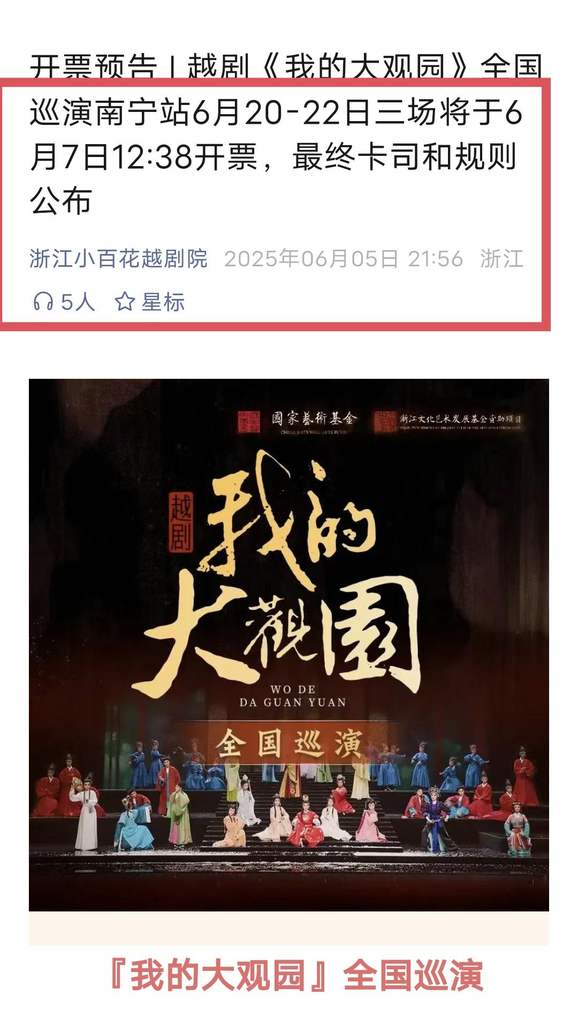Viewport: 578px width, 1032px height.
Task: Click the 2025年06月05日 21:56 publish date
Action: coord(344,259)
